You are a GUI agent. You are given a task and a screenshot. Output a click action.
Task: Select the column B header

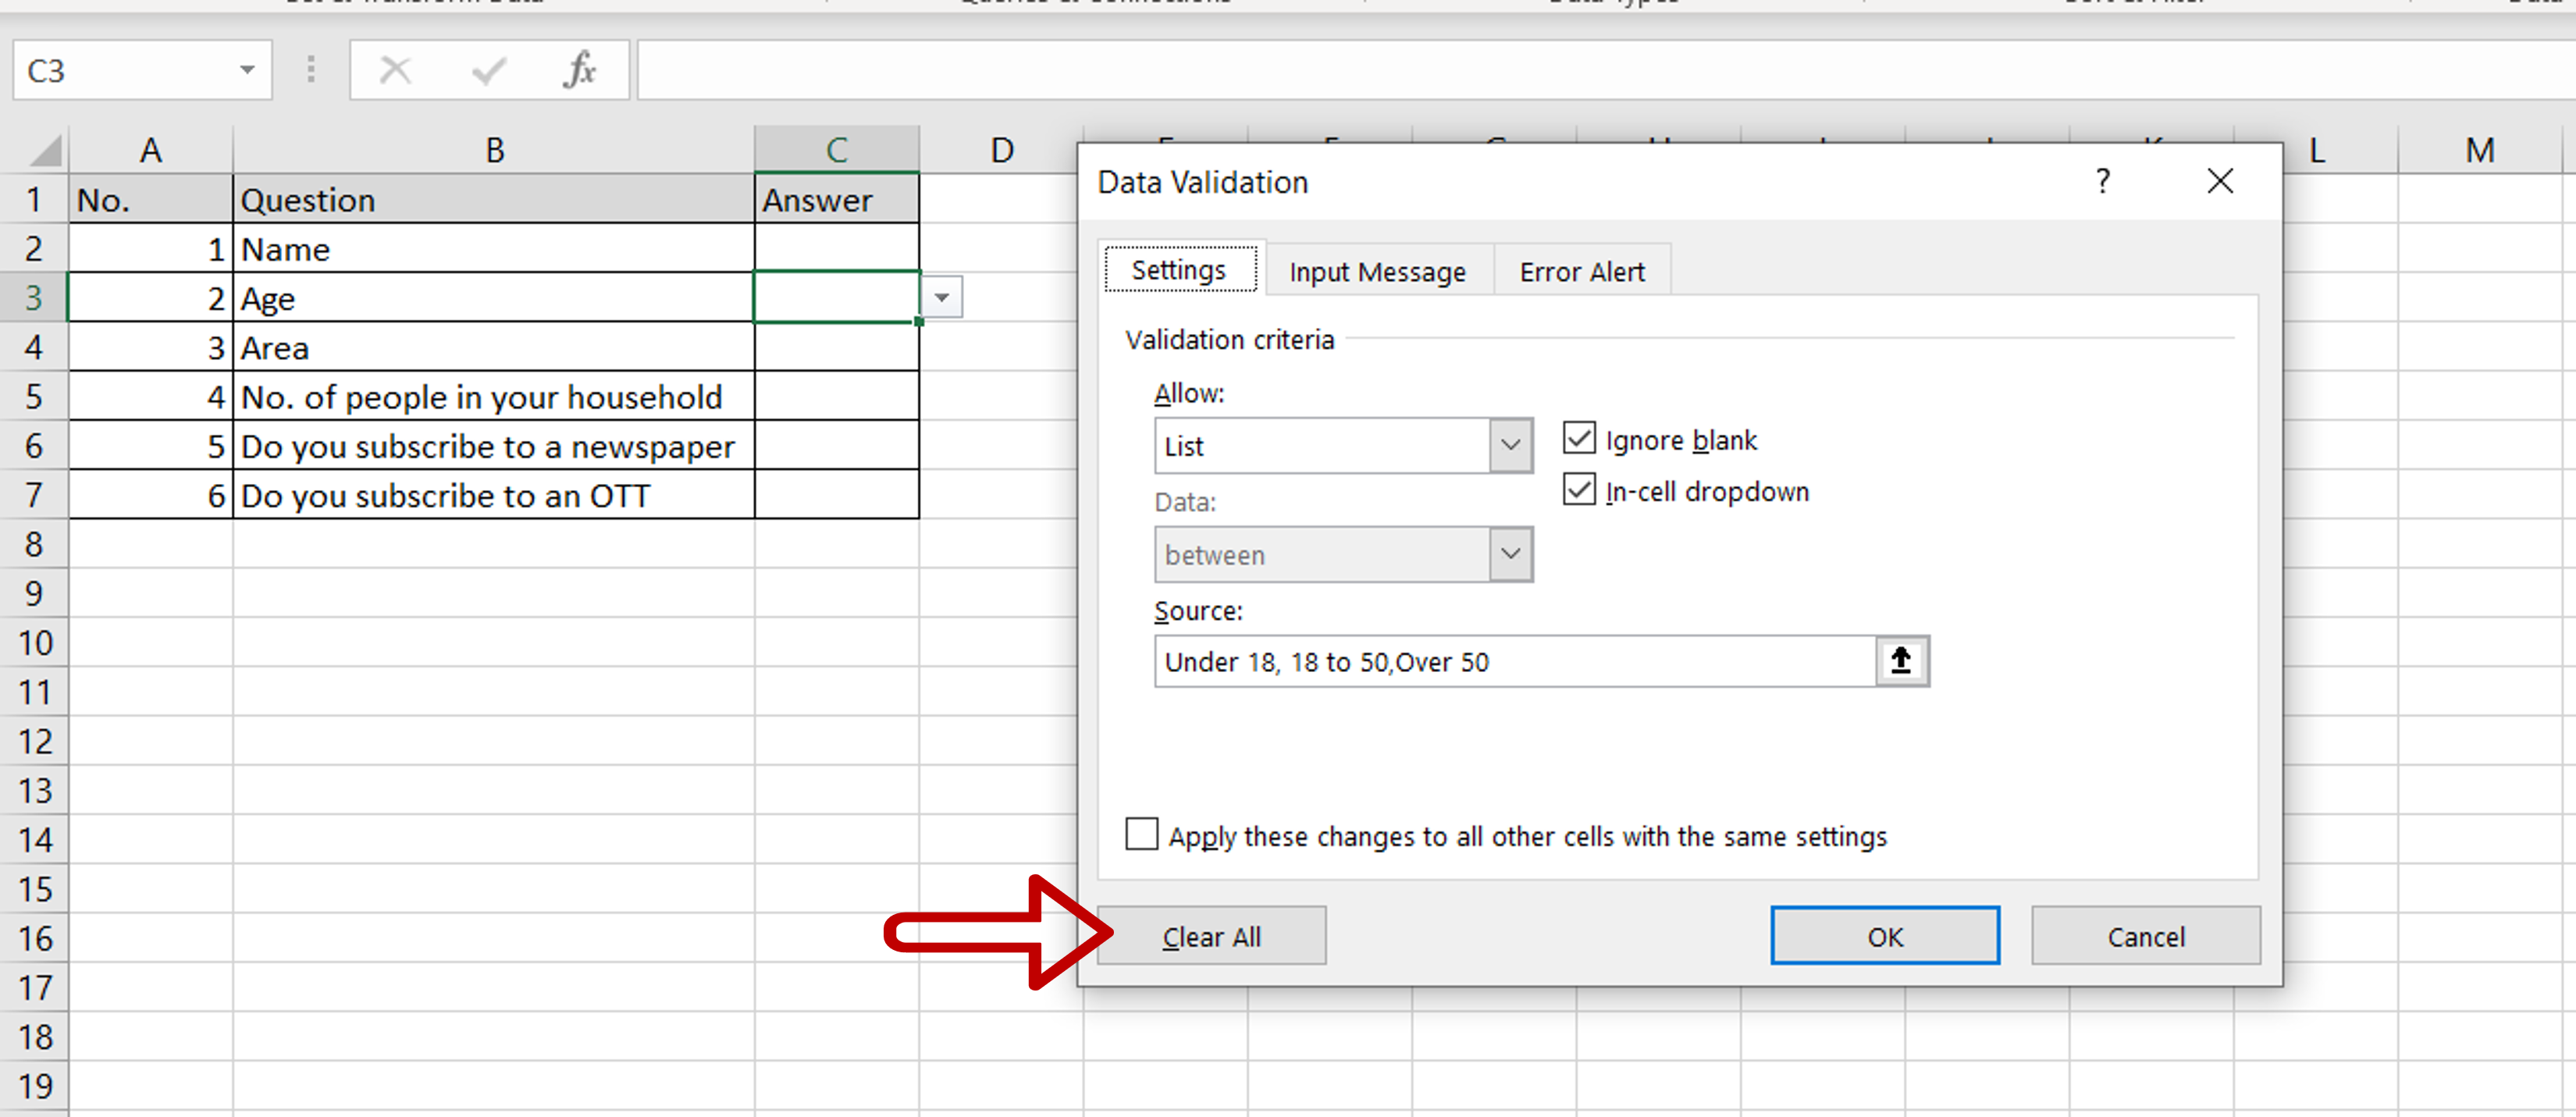(494, 150)
